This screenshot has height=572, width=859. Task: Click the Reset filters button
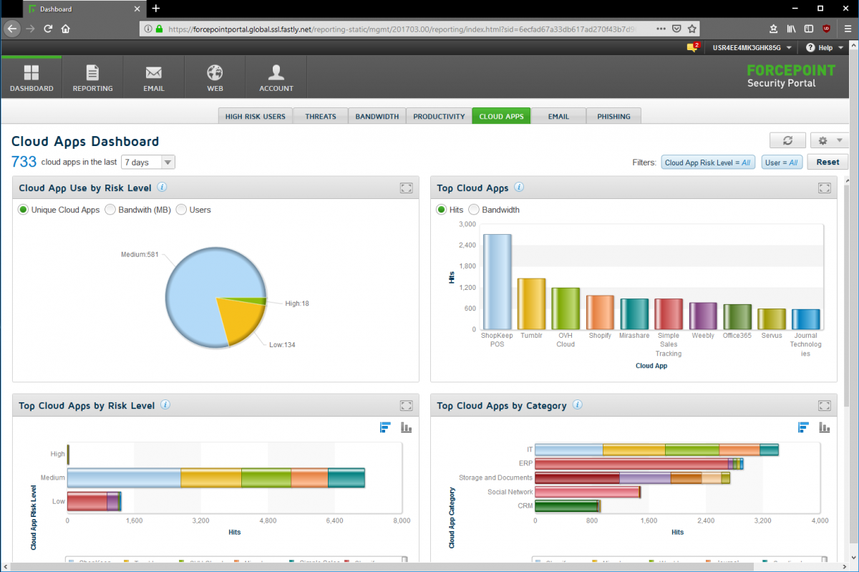coord(828,163)
